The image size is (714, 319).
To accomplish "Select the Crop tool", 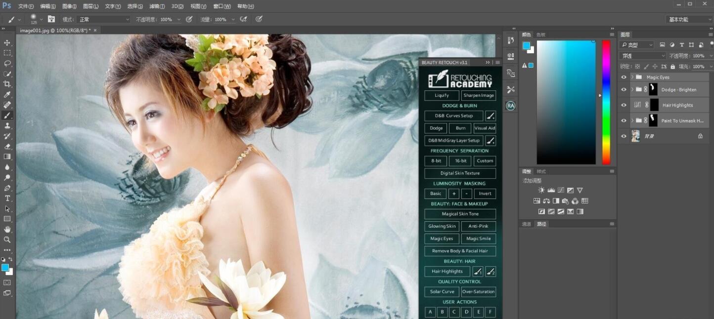I will [x=7, y=84].
